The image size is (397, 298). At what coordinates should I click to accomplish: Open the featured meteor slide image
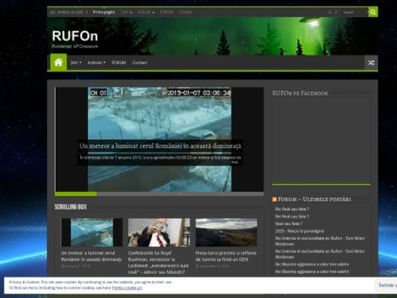[159, 114]
